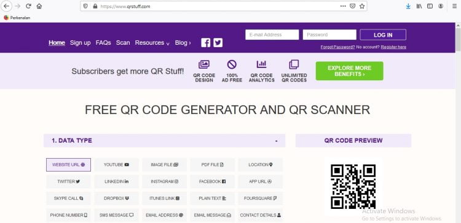461x223 pixels.
Task: Show site security padlock info
Action: point(95,6)
